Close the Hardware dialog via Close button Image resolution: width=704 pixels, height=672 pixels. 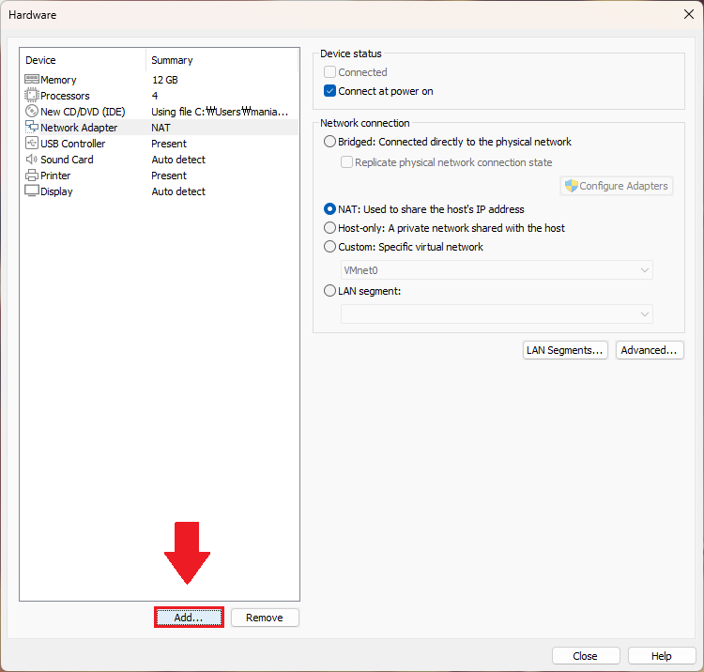pos(586,656)
